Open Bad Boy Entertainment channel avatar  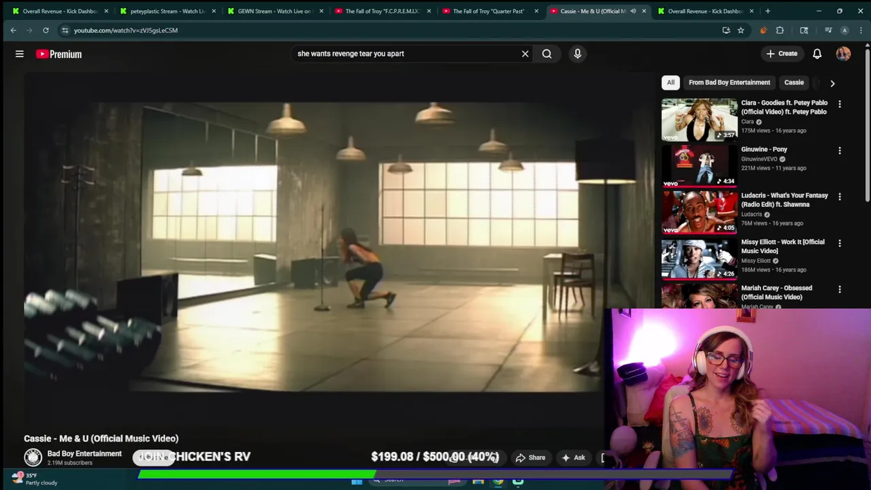[33, 457]
